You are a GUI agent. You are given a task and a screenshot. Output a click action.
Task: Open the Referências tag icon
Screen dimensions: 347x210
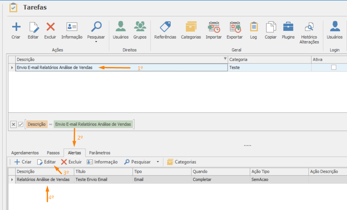tap(165, 27)
